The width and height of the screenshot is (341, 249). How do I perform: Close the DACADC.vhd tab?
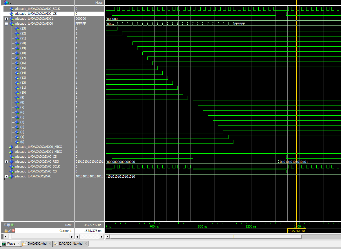[50, 243]
